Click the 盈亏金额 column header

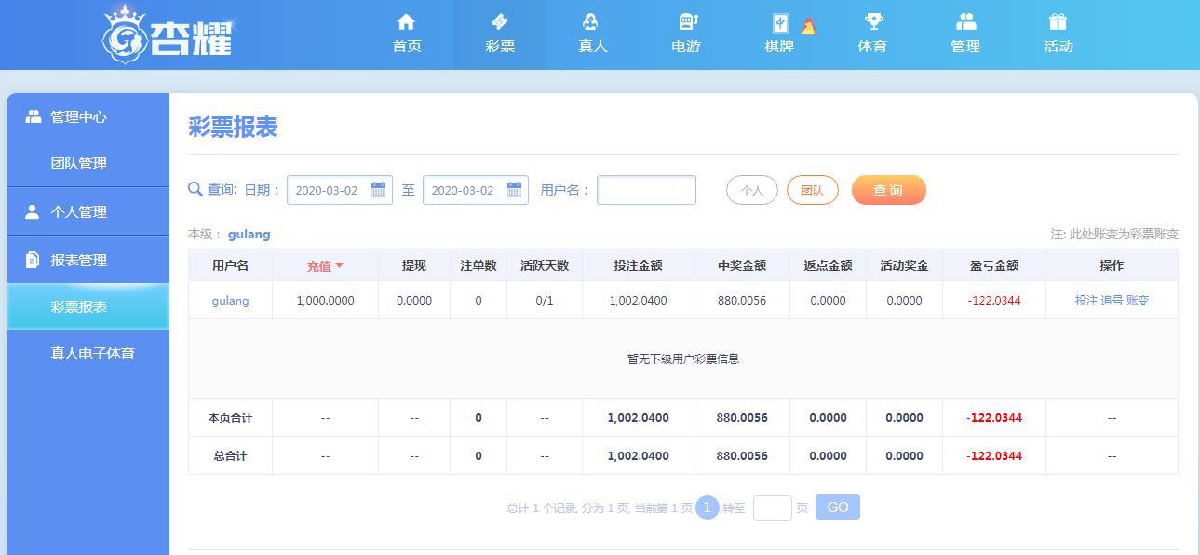click(x=994, y=265)
